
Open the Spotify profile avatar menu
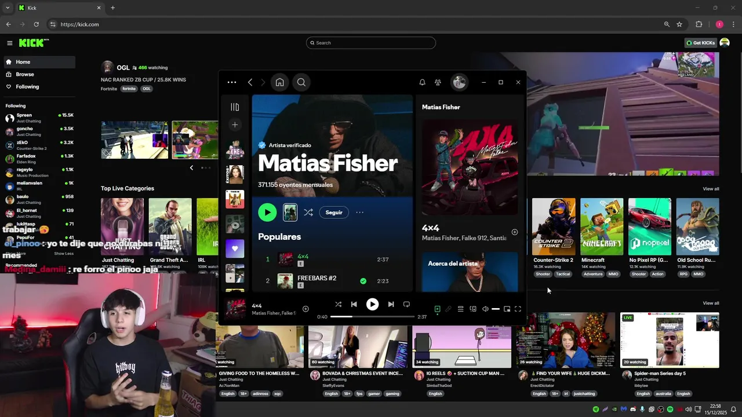click(459, 82)
